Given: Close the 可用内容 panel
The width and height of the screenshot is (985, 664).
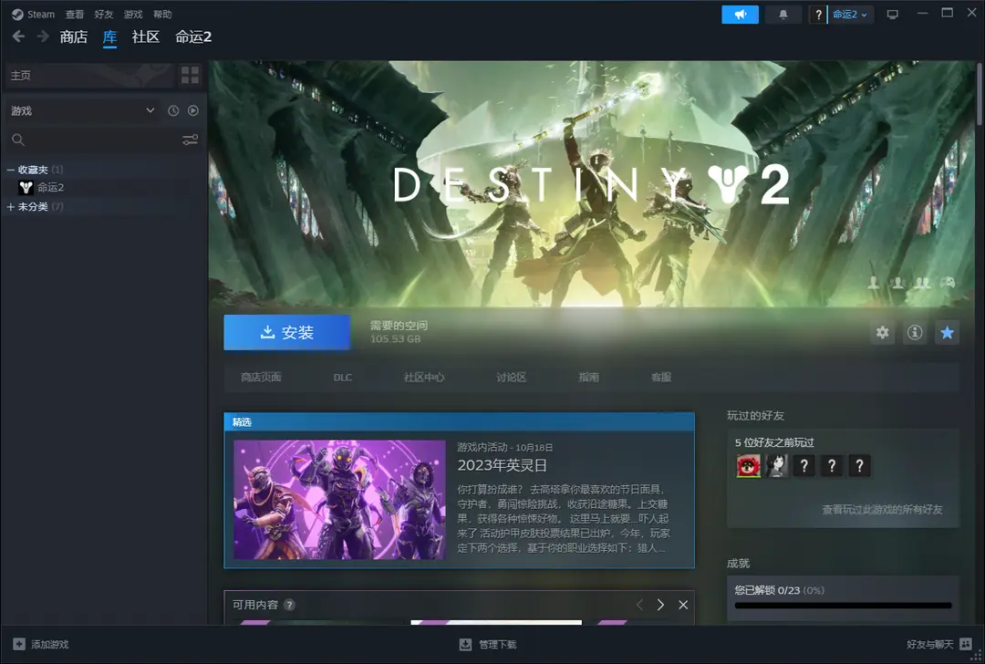Looking at the screenshot, I should (x=683, y=605).
